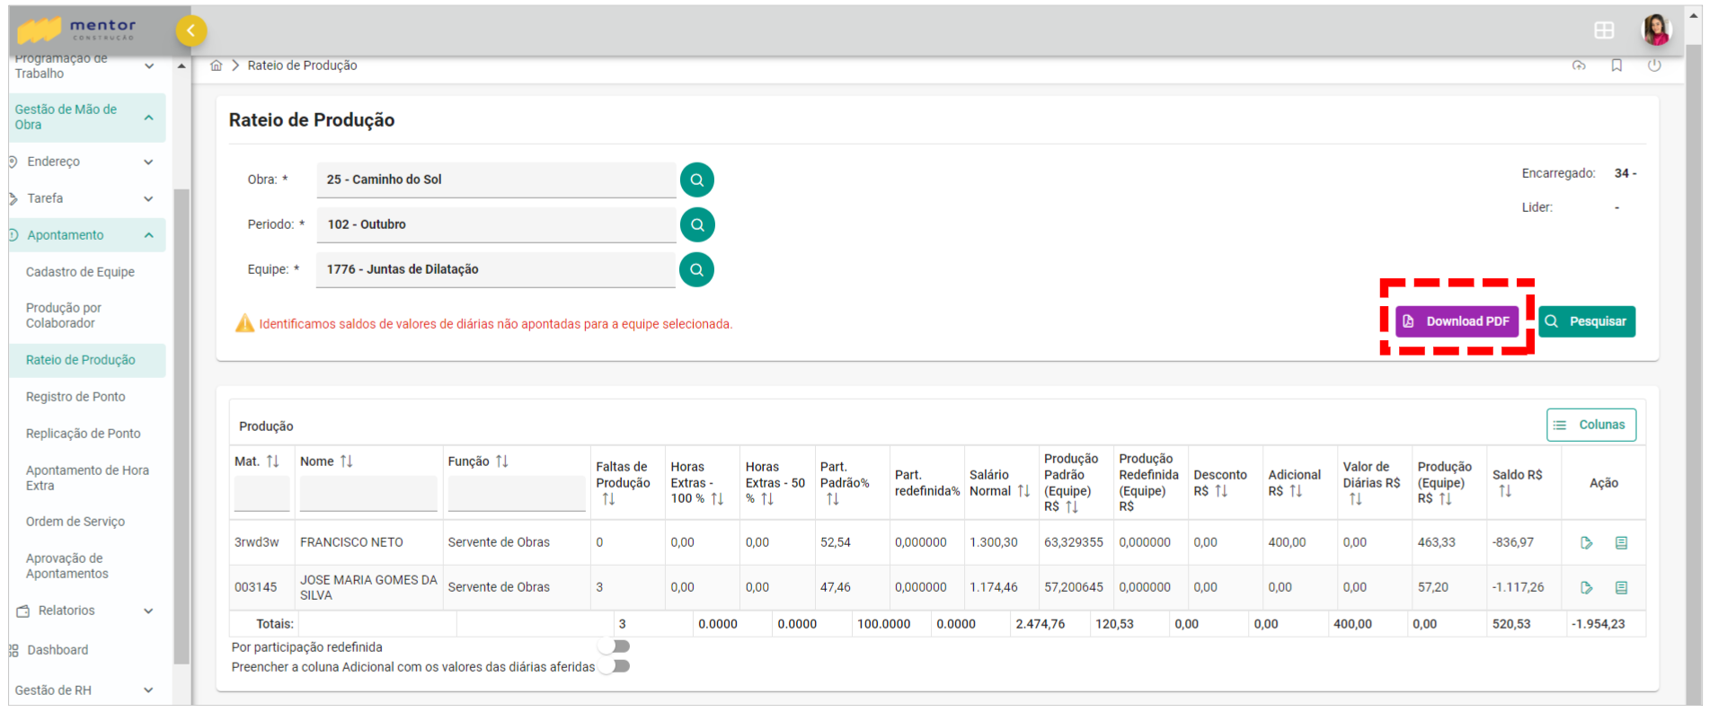The width and height of the screenshot is (1709, 712).
Task: Click Download PDF button
Action: (1457, 321)
